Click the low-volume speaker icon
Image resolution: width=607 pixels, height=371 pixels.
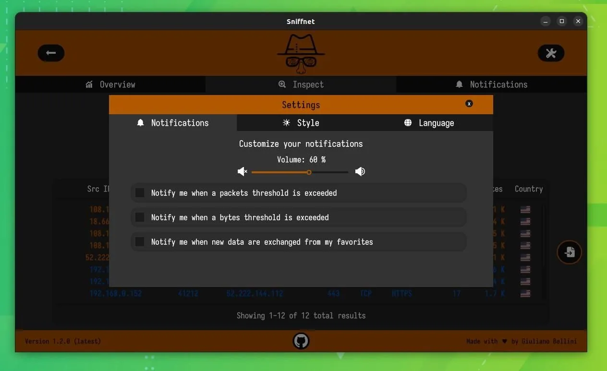242,171
